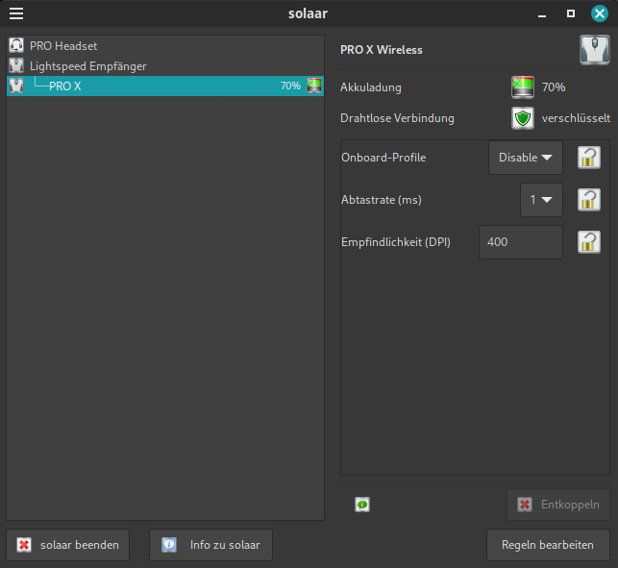This screenshot has width=618, height=568.
Task: Click the Regeln bearbeiten button
Action: (548, 545)
